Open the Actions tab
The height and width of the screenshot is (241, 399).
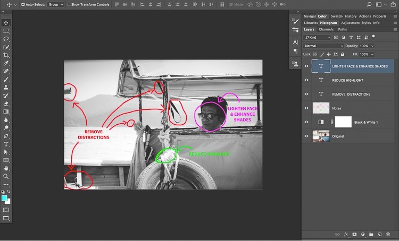click(x=365, y=16)
